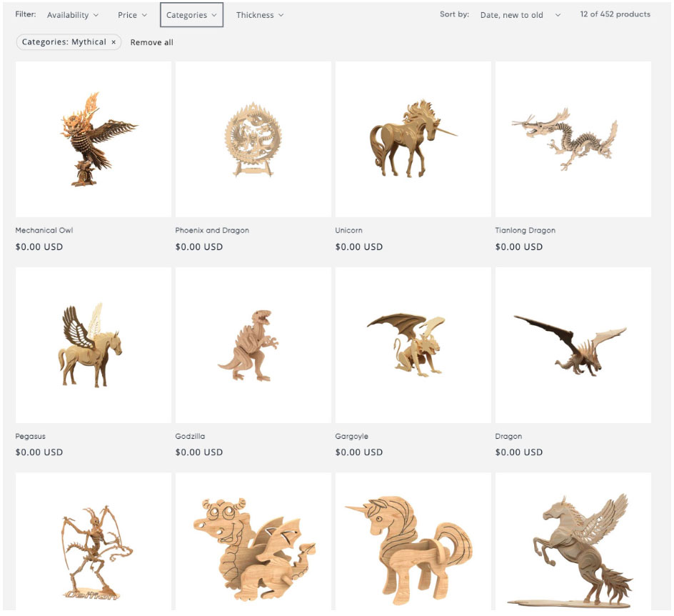Click the Mechanical Owl $0.00 USD price
Viewport: 674px width, 616px height.
click(x=39, y=247)
